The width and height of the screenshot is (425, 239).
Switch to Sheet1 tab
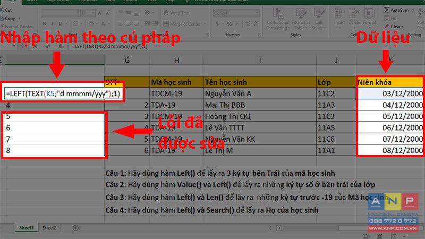tap(26, 228)
